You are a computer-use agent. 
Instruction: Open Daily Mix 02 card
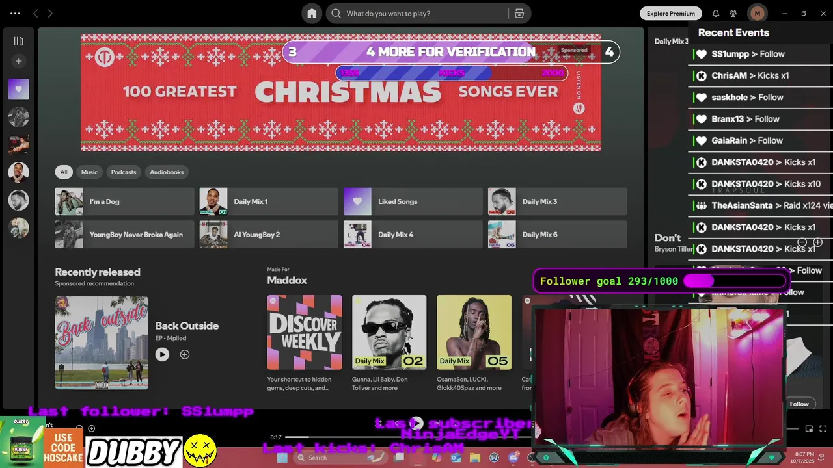point(389,343)
